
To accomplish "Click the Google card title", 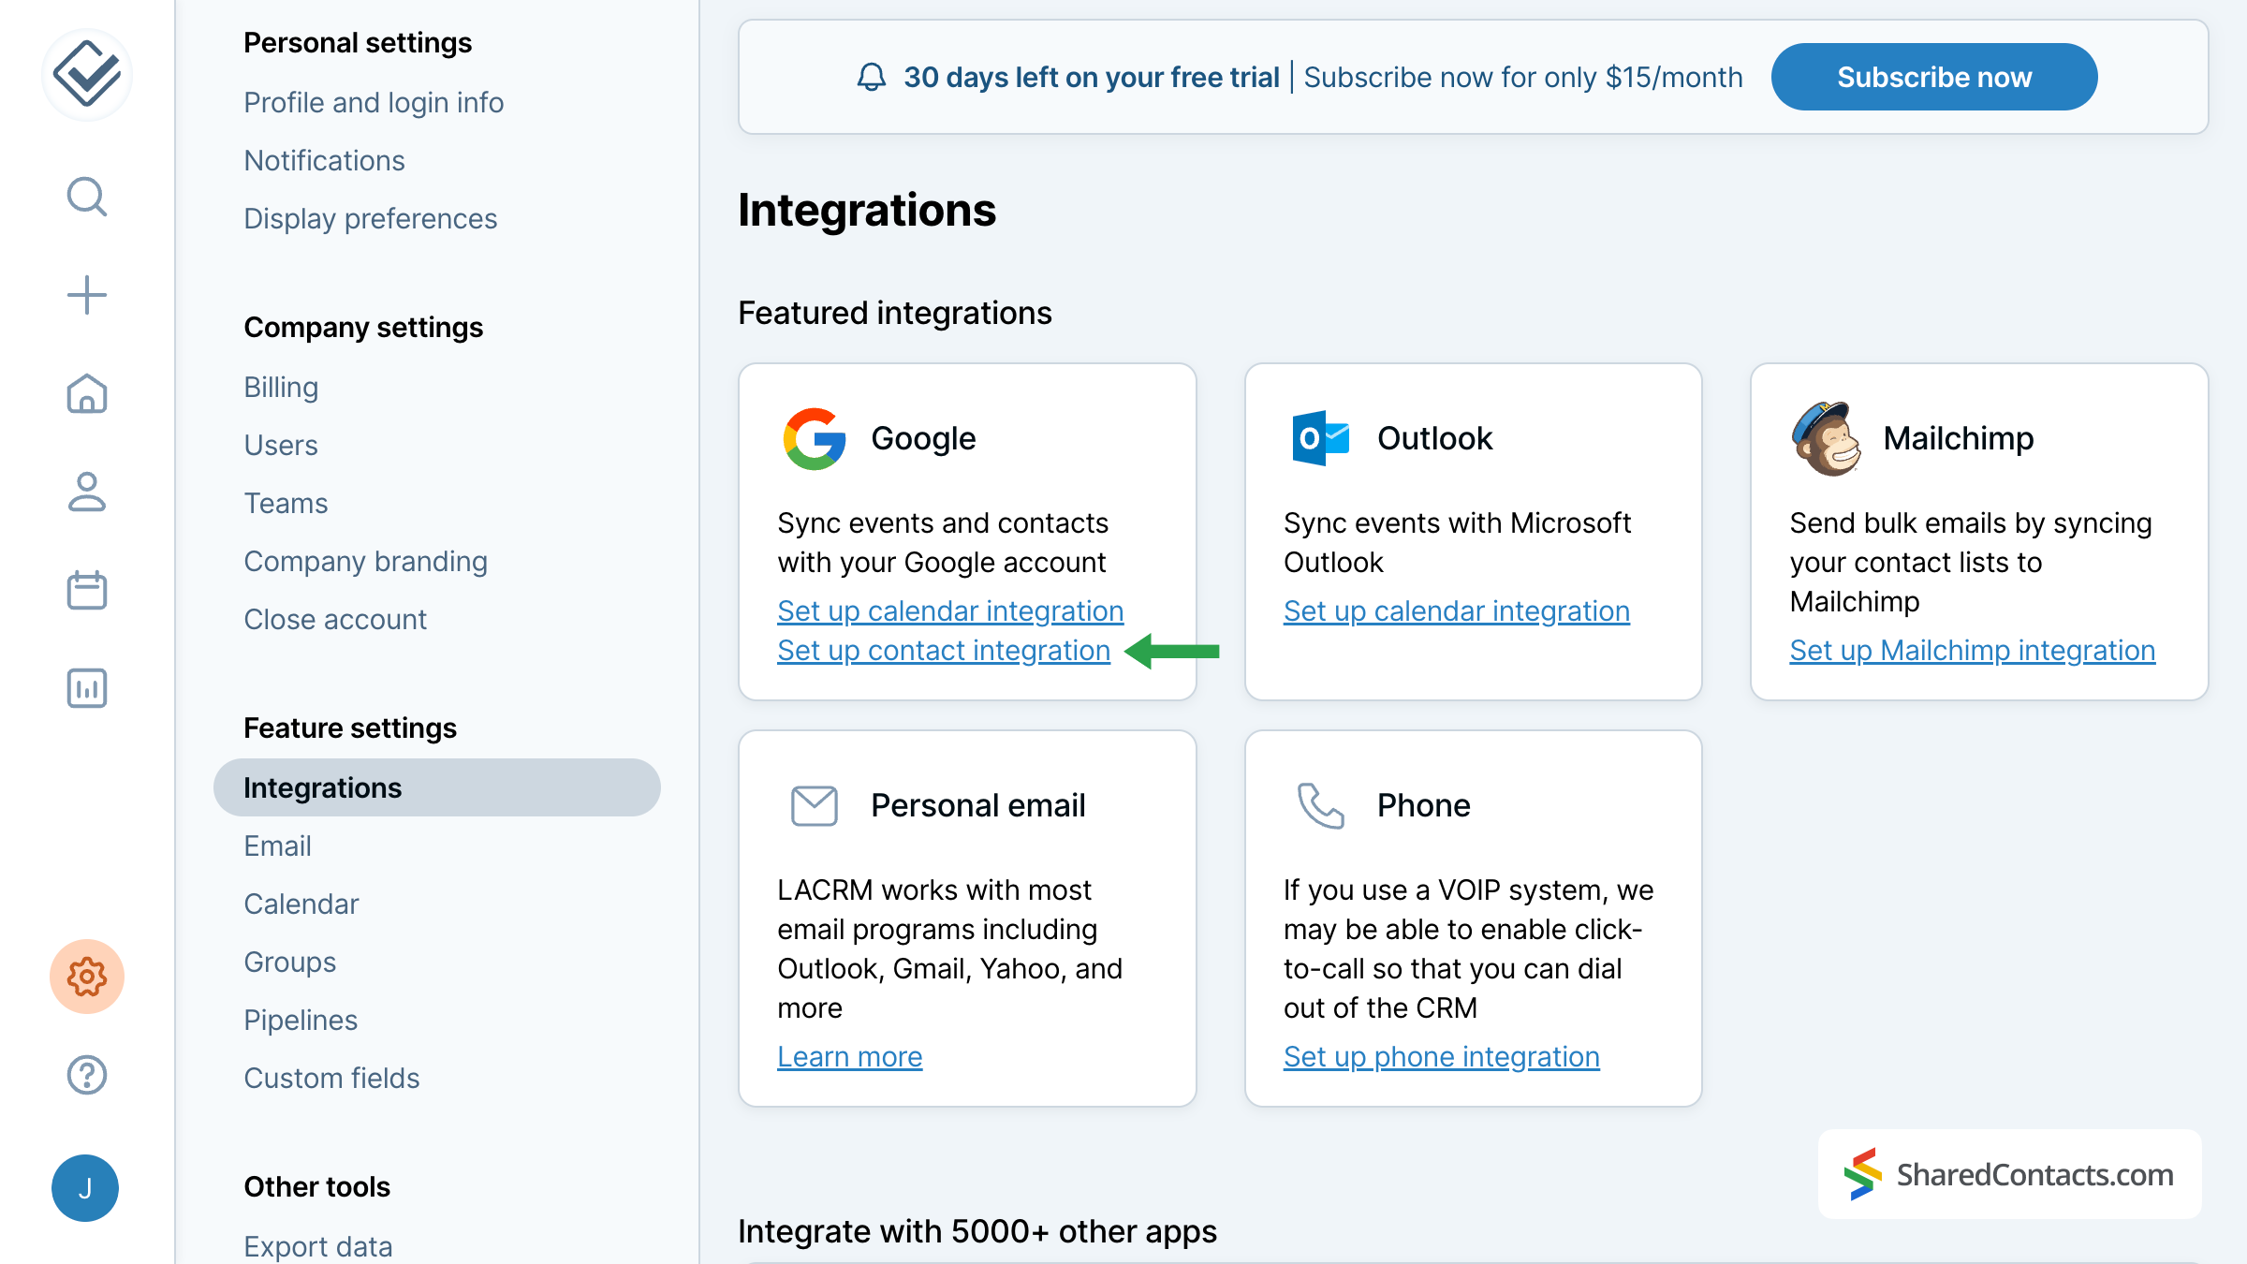I will [x=923, y=438].
